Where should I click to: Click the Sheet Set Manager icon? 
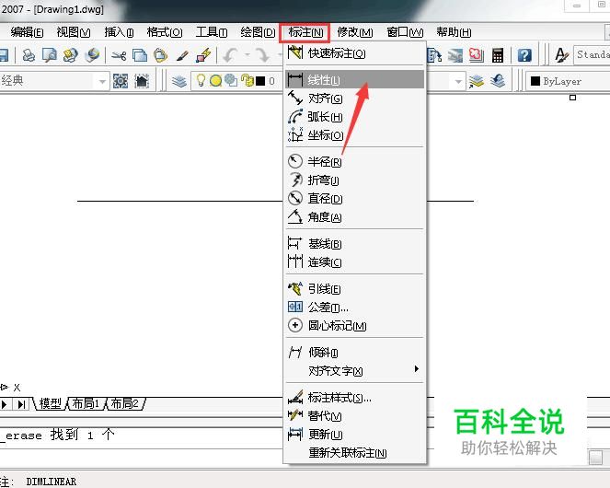point(455,55)
